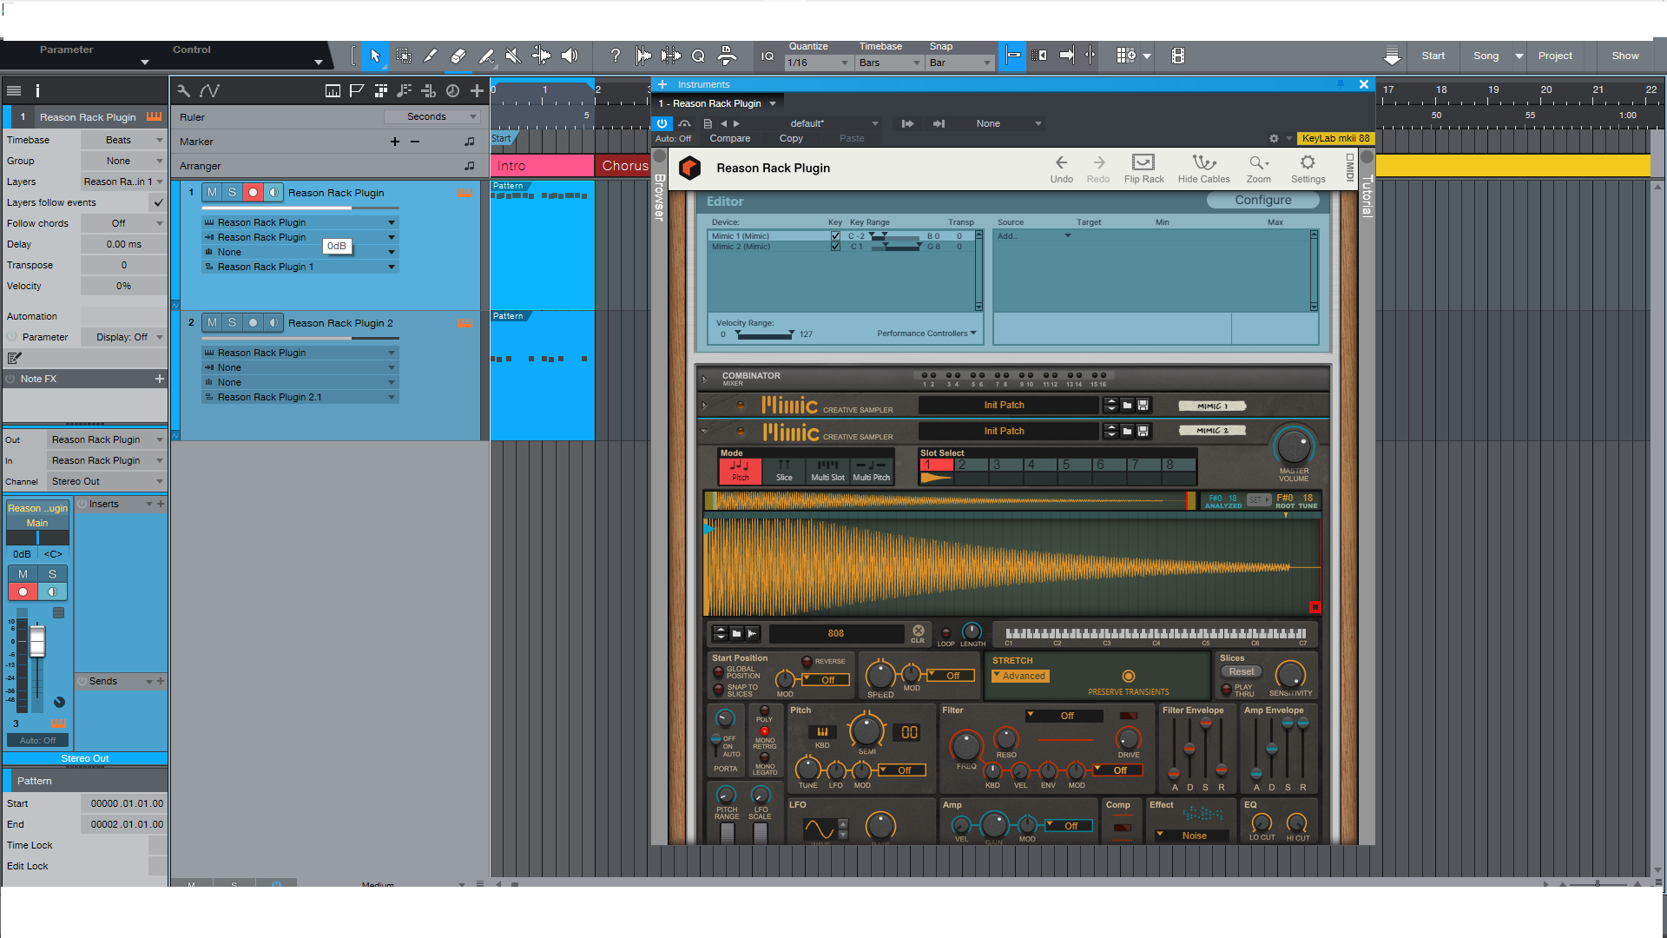This screenshot has width=1667, height=938.
Task: Click the Chorus arranger section
Action: (x=623, y=166)
